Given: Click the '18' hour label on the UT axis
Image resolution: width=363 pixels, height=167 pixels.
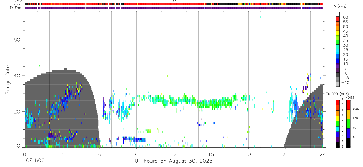Looking at the screenshot, I should [x=248, y=154].
